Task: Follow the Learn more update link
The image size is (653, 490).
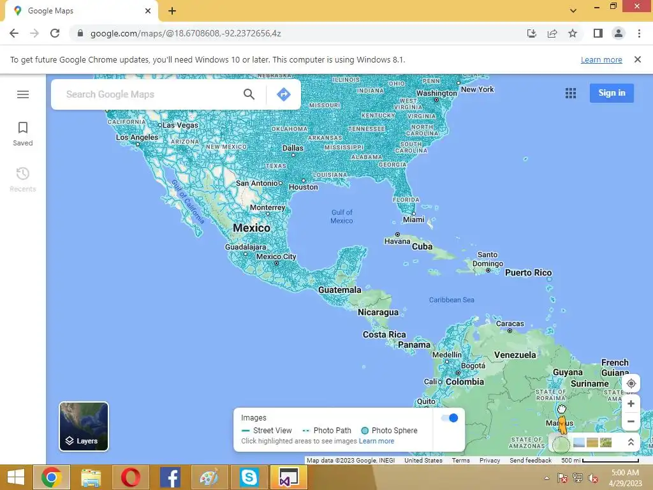Action: (x=601, y=59)
